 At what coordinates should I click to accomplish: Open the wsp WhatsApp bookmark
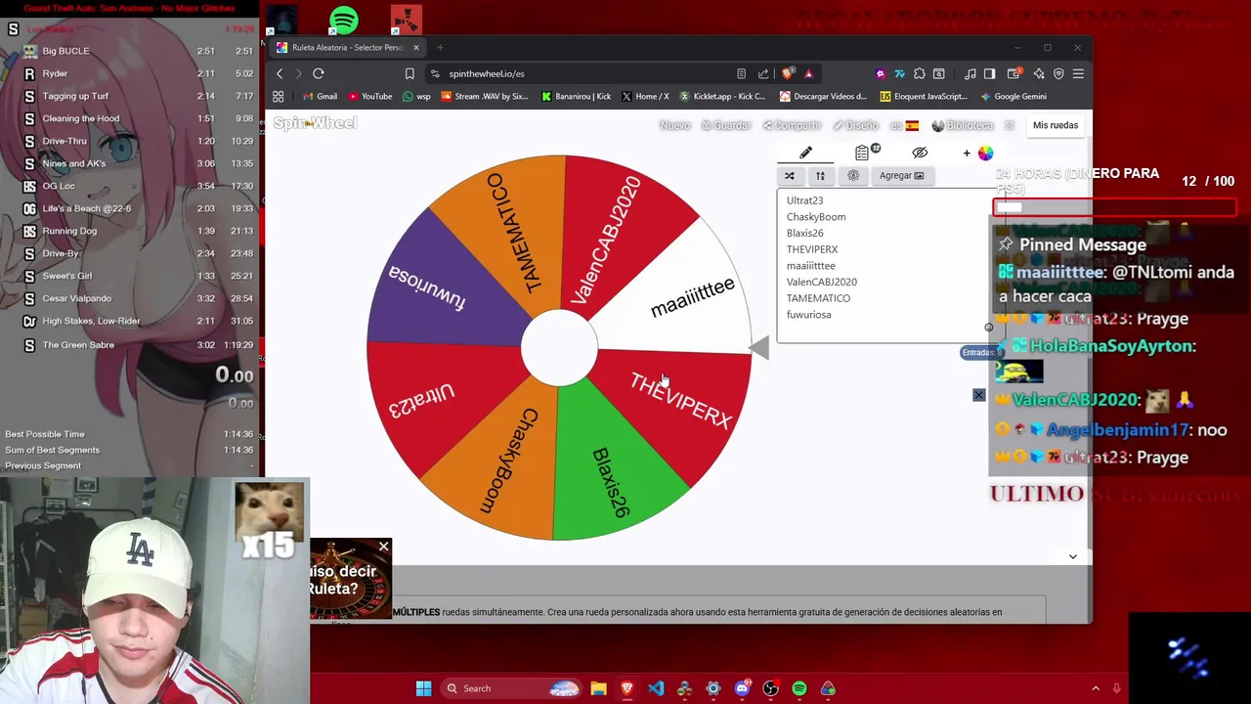coord(416,96)
